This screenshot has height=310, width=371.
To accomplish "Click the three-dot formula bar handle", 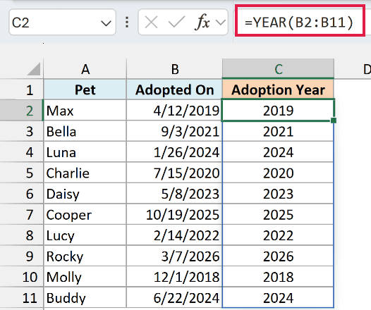I will click(x=127, y=23).
